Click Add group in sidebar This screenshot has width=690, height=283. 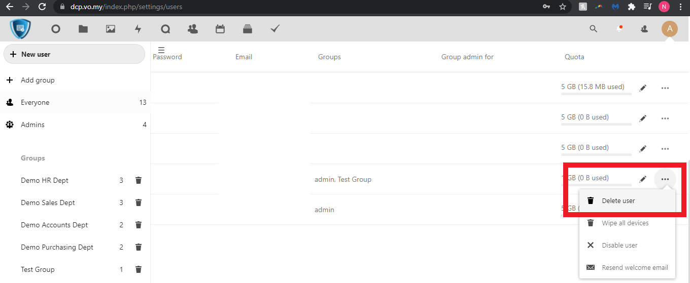click(37, 80)
